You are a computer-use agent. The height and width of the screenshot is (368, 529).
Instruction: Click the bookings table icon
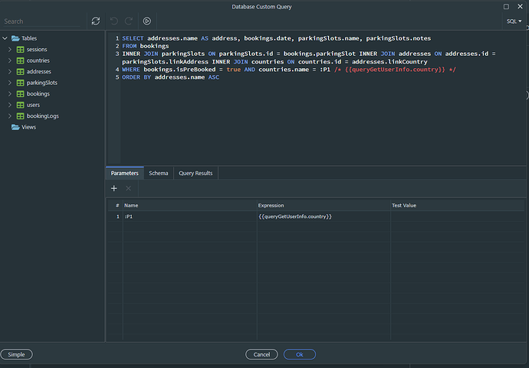click(x=20, y=93)
